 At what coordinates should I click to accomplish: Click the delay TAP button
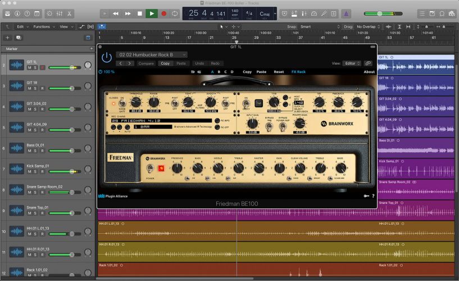tap(259, 103)
